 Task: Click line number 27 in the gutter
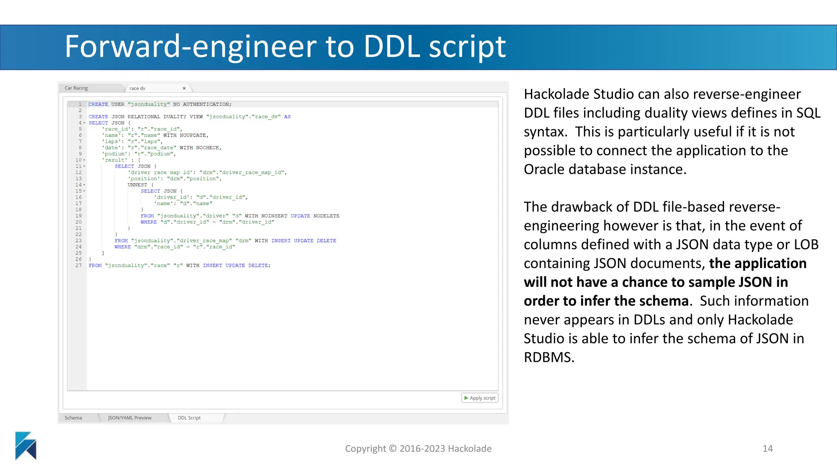pos(78,266)
